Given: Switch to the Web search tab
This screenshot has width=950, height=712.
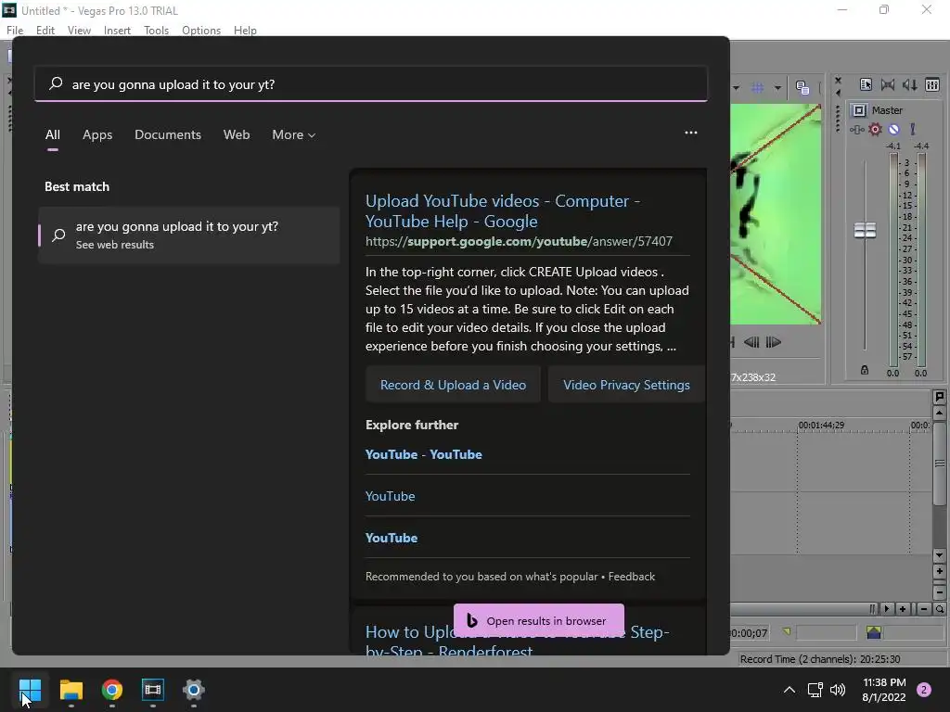Looking at the screenshot, I should click(237, 135).
